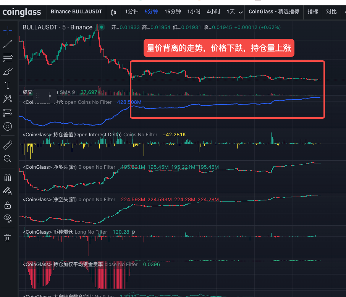Select the crosshair cursor tool

(8, 30)
